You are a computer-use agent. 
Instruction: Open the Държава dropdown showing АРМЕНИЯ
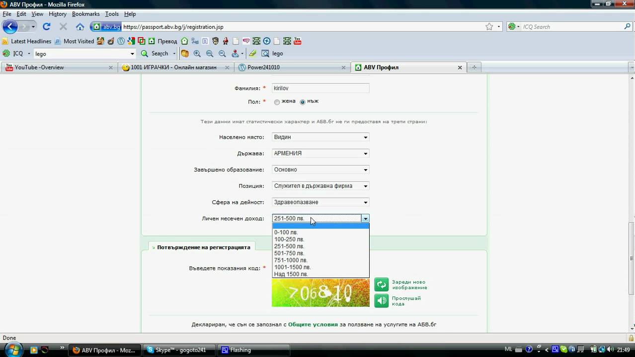[320, 154]
